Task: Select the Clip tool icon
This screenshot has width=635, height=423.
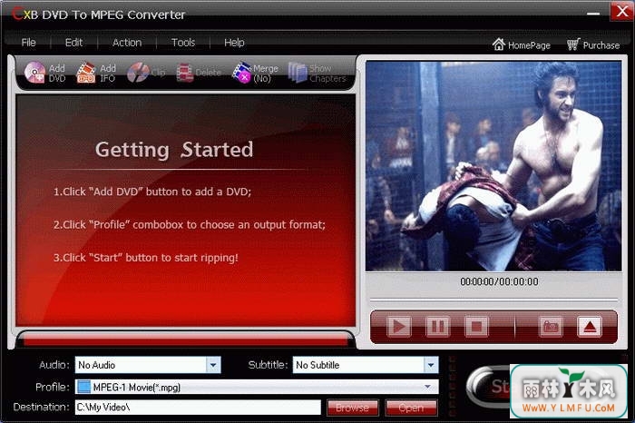Action: click(145, 73)
